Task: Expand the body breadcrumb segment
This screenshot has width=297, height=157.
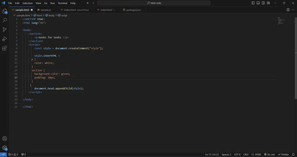Action: click(x=51, y=15)
